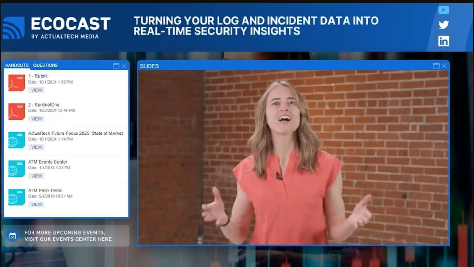Open the SentinelOne handout with VIEW

[x=36, y=118]
